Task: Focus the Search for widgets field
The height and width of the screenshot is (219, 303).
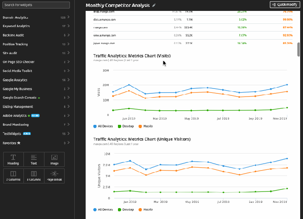Action: (36, 5)
